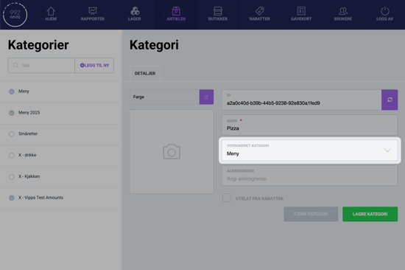Open the Gavekort section
The height and width of the screenshot is (270, 405).
click(301, 14)
